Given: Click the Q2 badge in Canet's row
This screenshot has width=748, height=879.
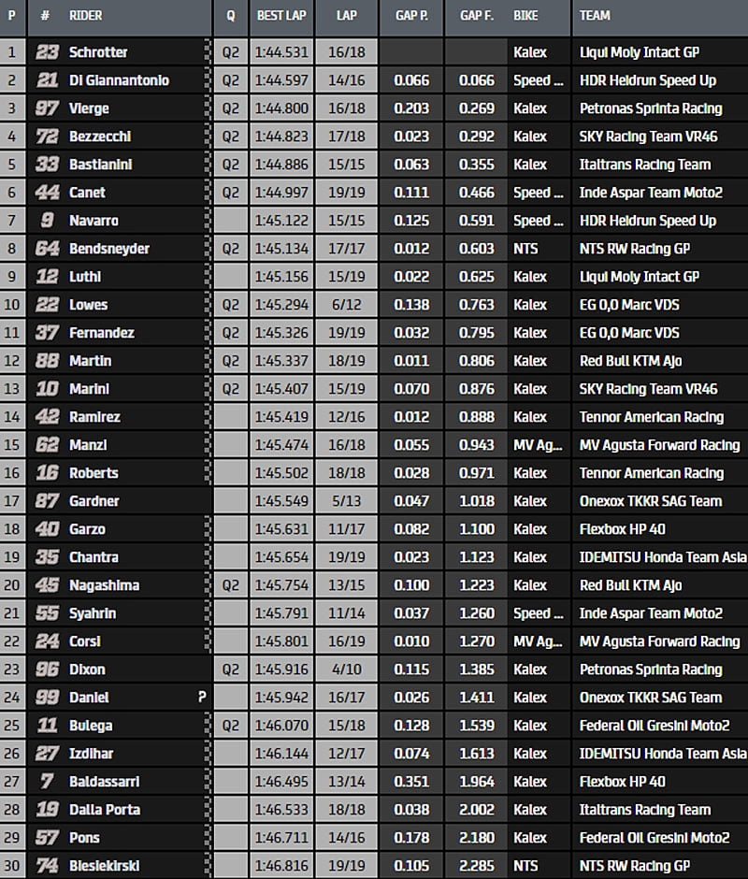Looking at the screenshot, I should [x=230, y=193].
